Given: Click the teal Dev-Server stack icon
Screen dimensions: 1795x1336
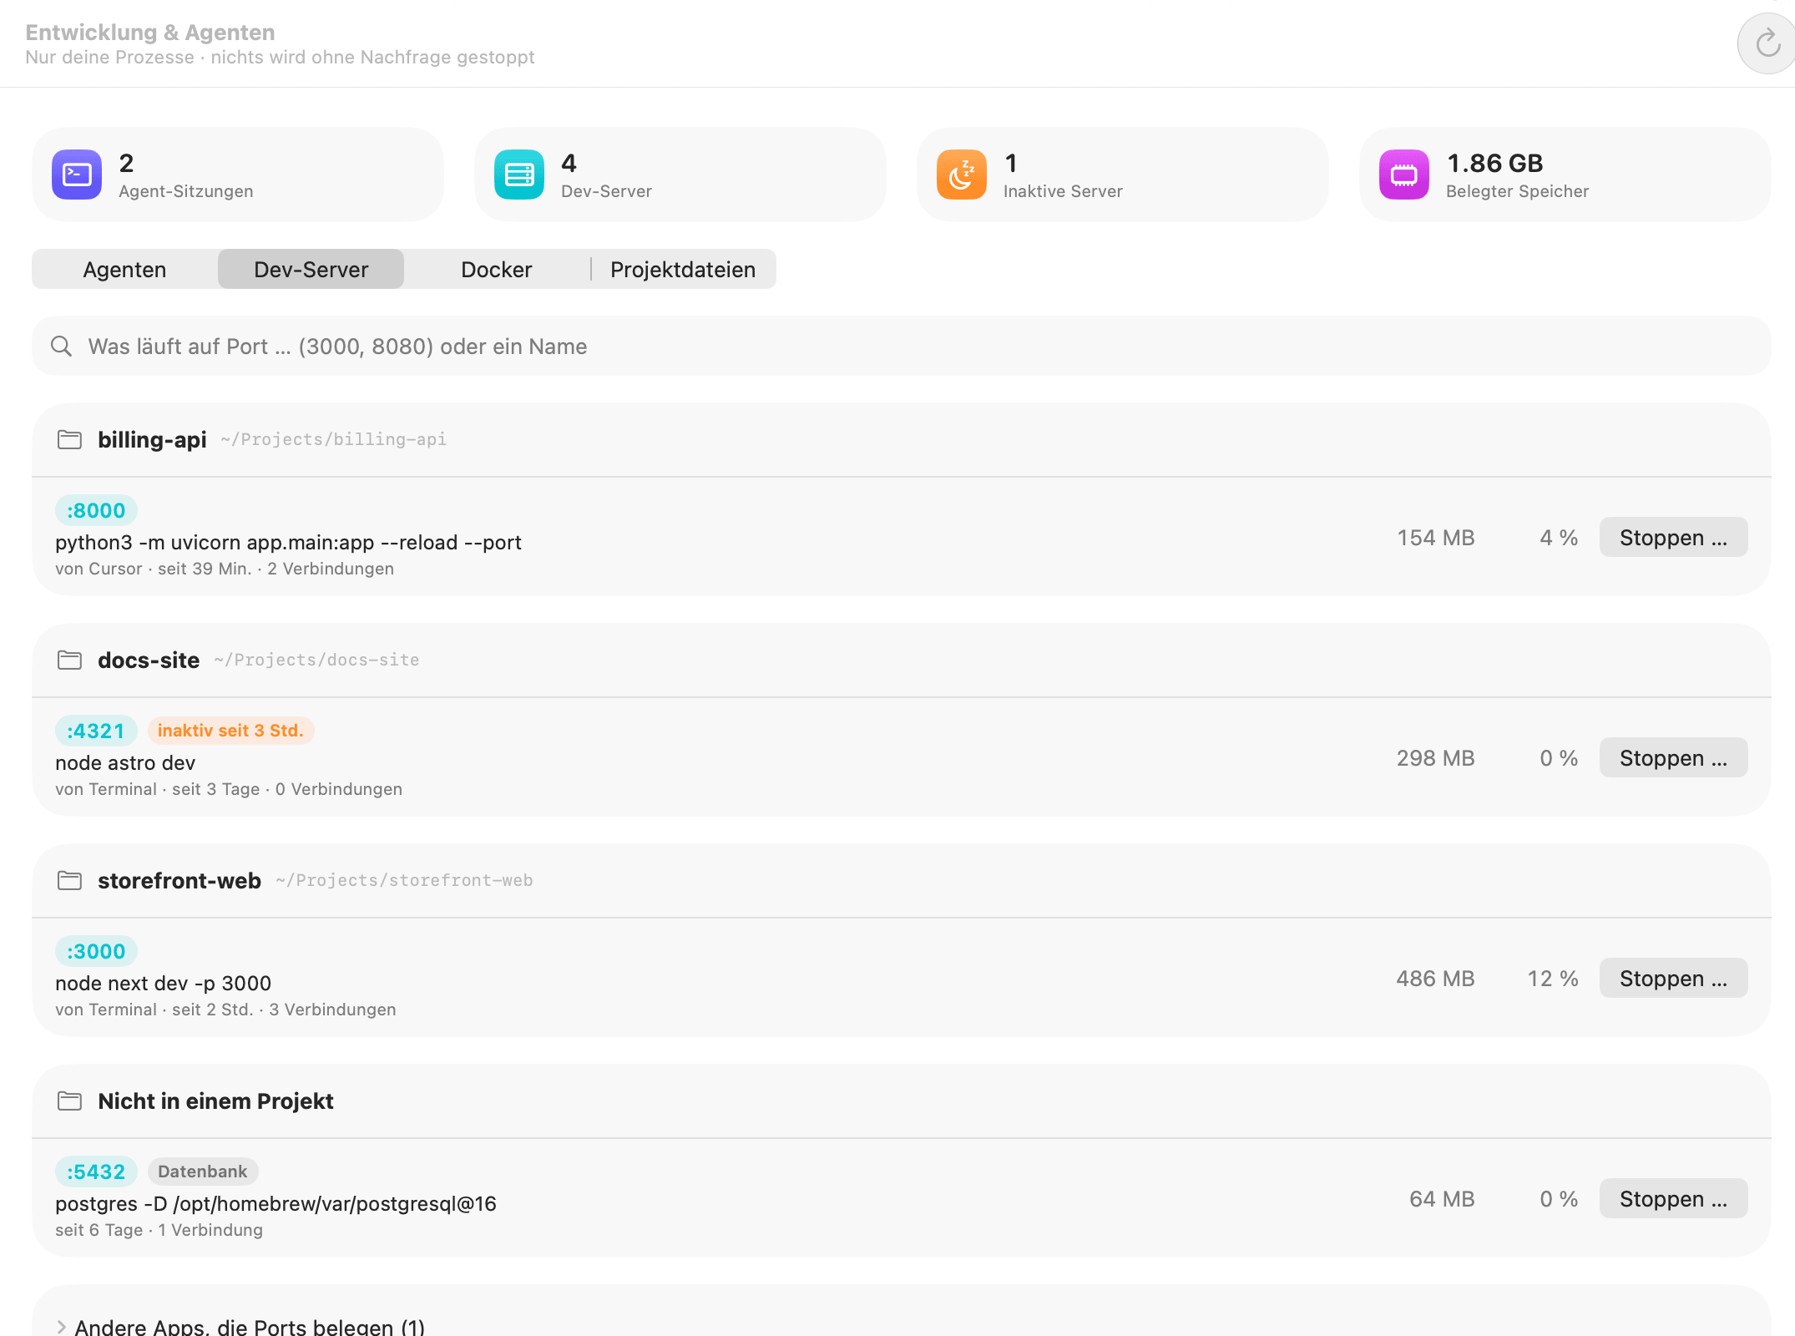Looking at the screenshot, I should [519, 175].
